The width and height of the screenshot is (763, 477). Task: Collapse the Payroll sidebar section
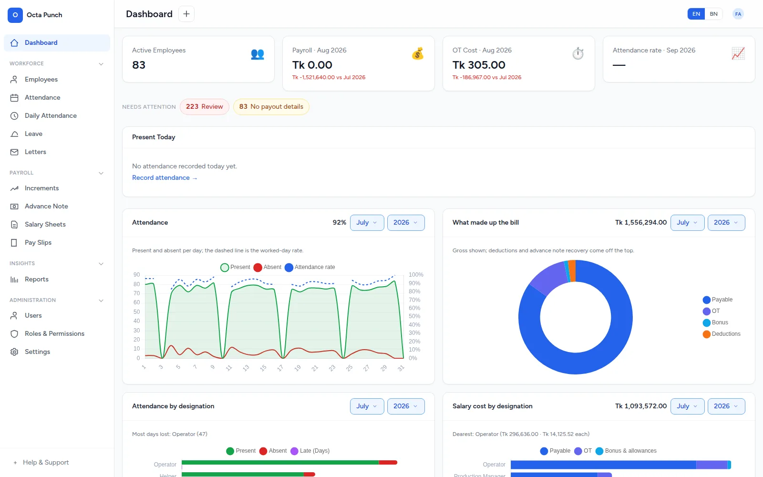point(101,173)
